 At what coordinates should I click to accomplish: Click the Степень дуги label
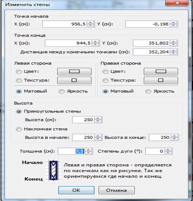(120, 151)
